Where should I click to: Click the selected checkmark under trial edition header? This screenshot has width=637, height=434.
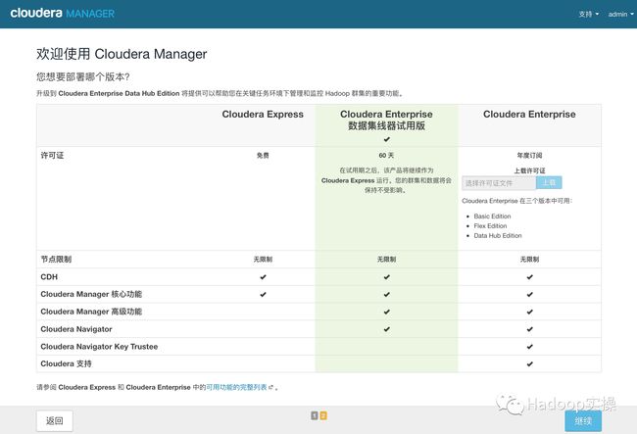point(386,139)
